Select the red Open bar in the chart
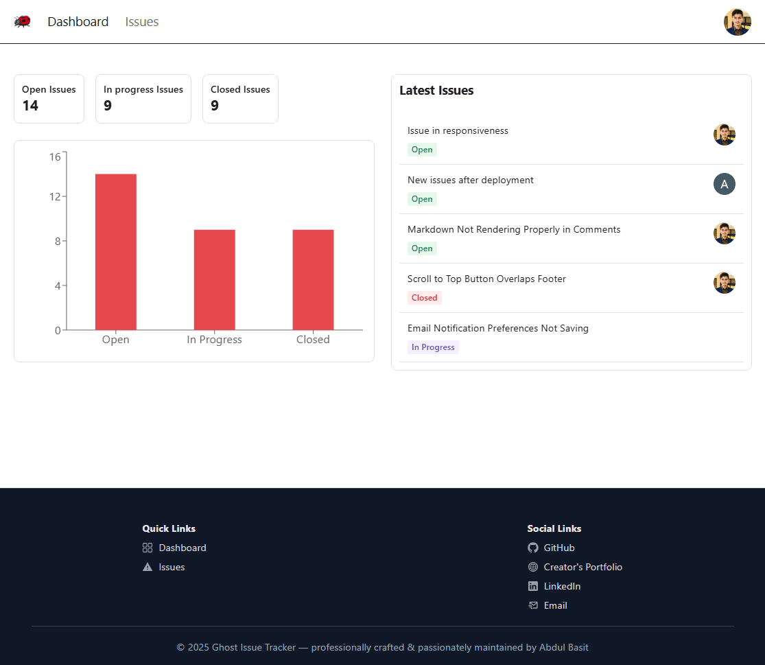The width and height of the screenshot is (765, 665). tap(116, 250)
